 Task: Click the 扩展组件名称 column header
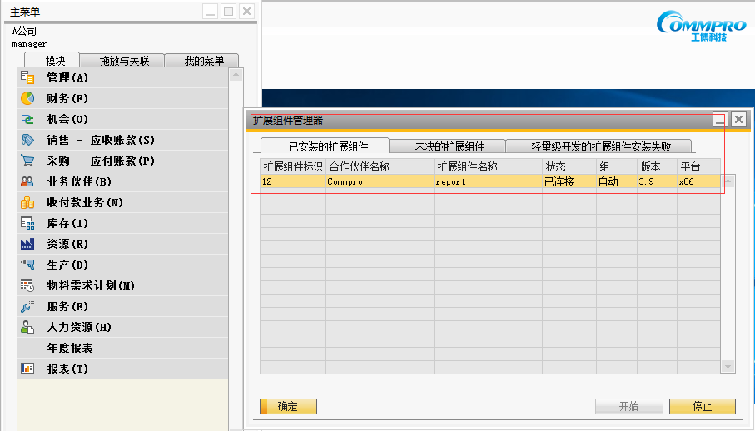coord(489,166)
